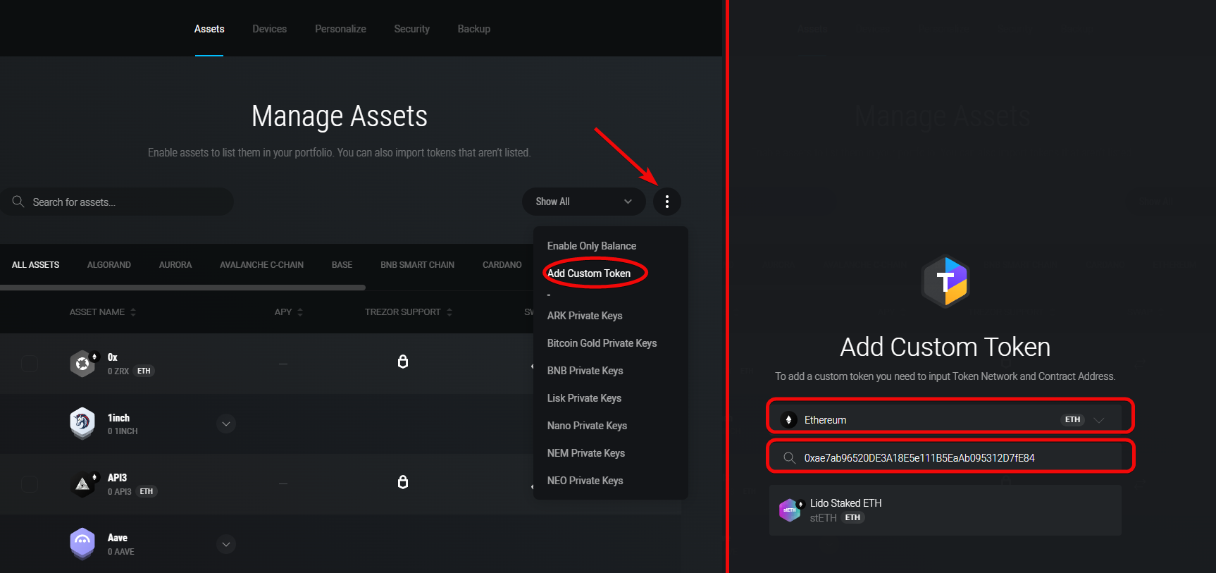Sort by APY column arrows
Image resolution: width=1216 pixels, height=573 pixels.
coord(300,312)
